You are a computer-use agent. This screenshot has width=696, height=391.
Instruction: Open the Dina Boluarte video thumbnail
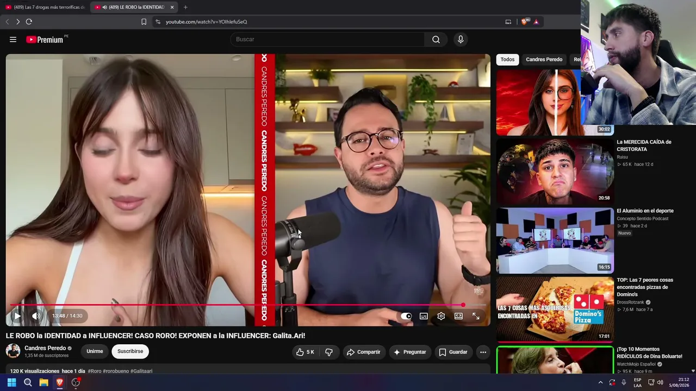[555, 360]
